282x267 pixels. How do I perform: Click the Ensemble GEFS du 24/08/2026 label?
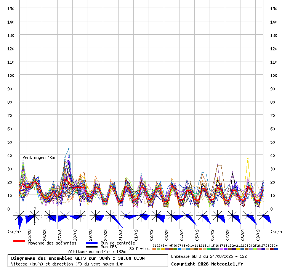point(209,256)
